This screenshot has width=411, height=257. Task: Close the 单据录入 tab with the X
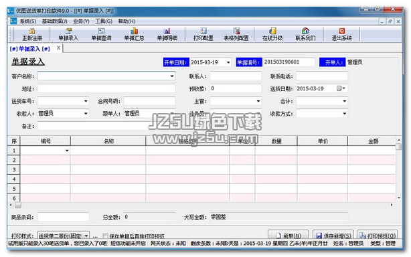(x=58, y=48)
